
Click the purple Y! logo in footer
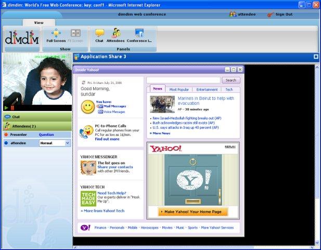coord(85,228)
